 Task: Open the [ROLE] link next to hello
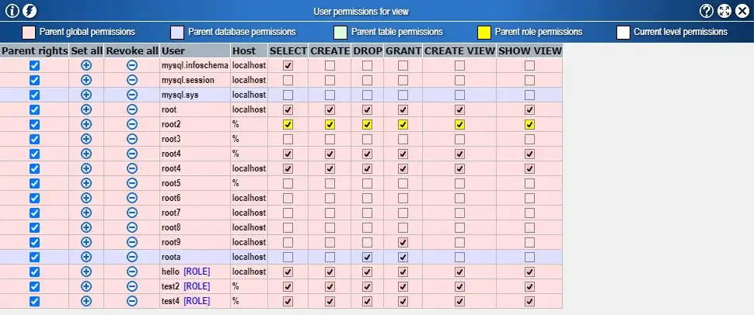click(197, 272)
